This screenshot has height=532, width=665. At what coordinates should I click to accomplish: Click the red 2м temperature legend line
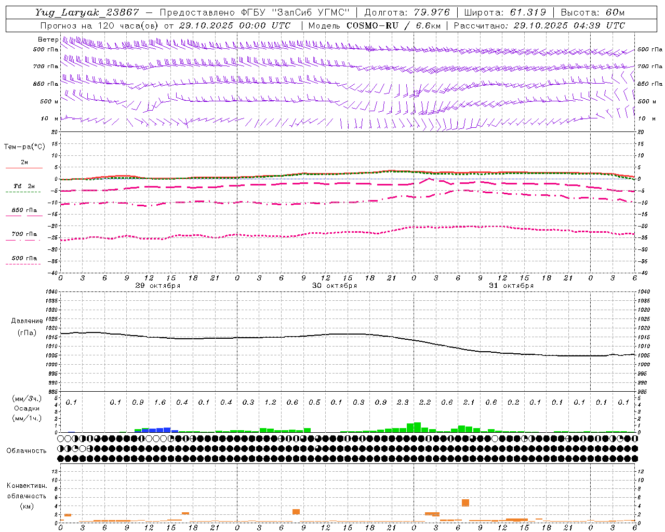tap(24, 168)
